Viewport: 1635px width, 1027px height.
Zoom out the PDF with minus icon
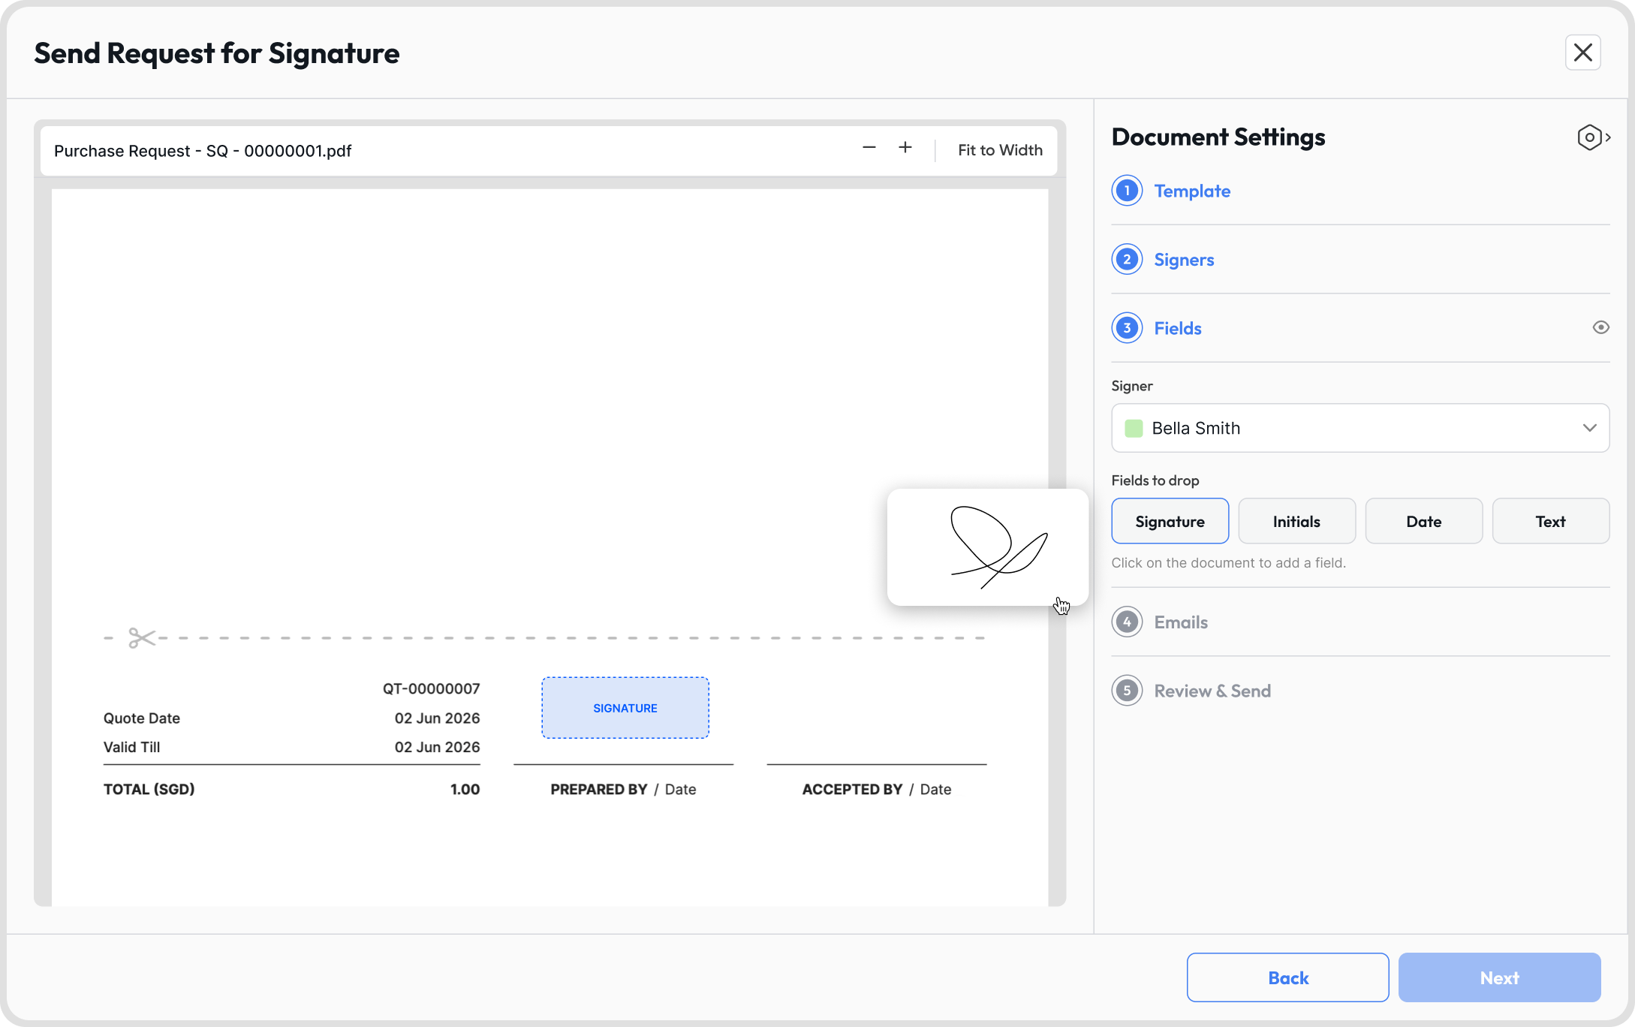pyautogui.click(x=869, y=148)
